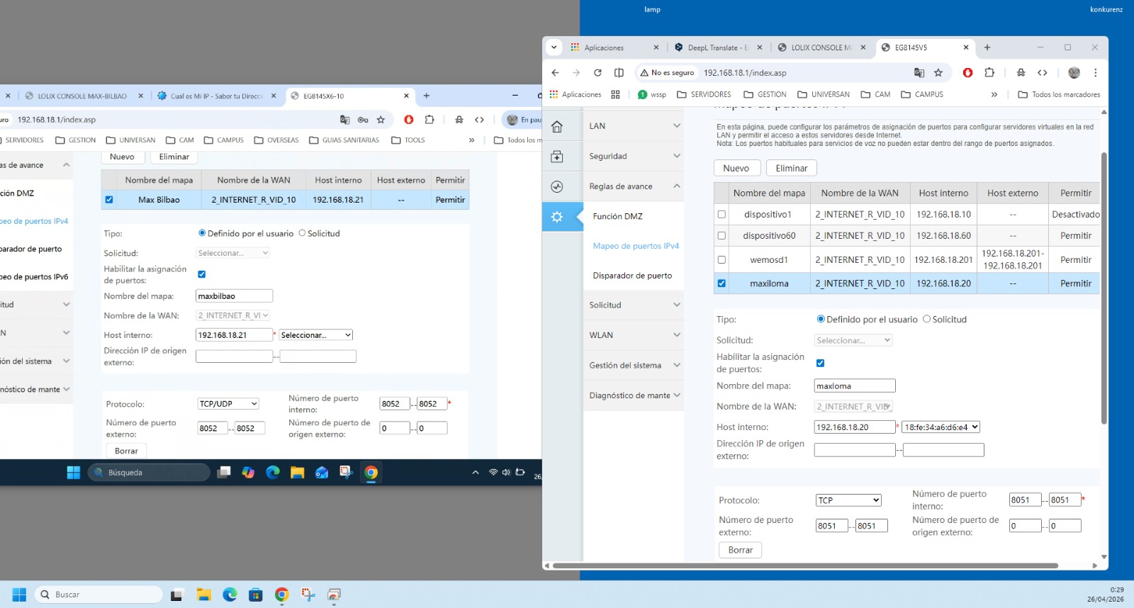Image resolution: width=1134 pixels, height=608 pixels.
Task: Reload the EG8145V5 page
Action: [x=597, y=72]
